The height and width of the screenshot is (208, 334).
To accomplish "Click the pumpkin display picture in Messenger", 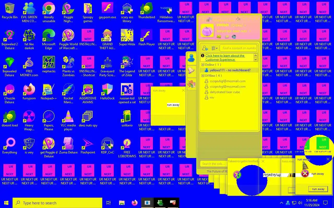I will (207, 30).
